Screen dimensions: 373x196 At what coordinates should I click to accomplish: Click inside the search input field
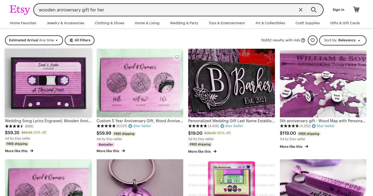click(x=167, y=10)
